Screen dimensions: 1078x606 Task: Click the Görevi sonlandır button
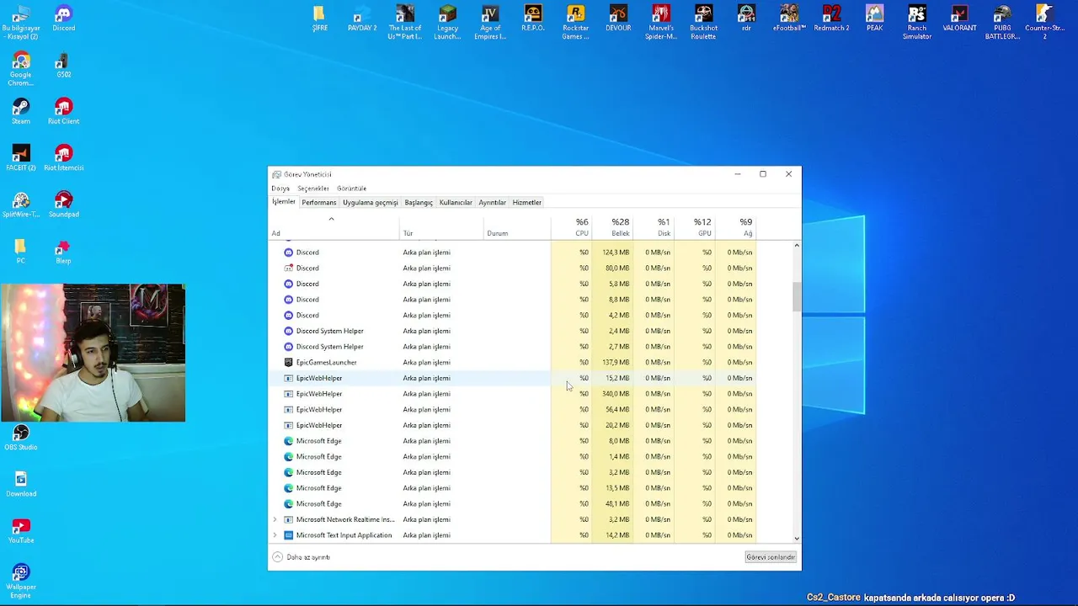coord(771,557)
